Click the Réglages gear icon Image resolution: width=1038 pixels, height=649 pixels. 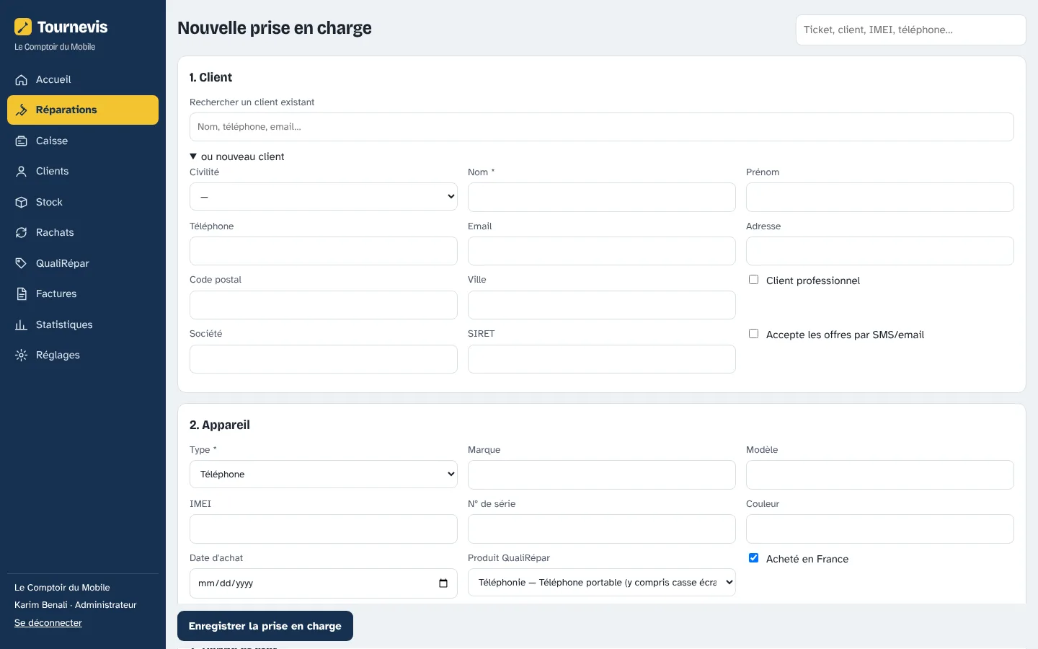pos(22,356)
